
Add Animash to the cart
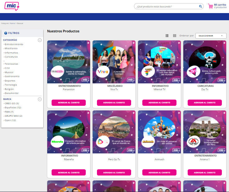click(159, 173)
